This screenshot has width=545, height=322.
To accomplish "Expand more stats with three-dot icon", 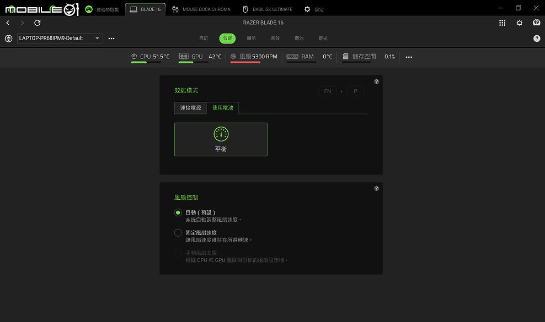I will coord(409,57).
